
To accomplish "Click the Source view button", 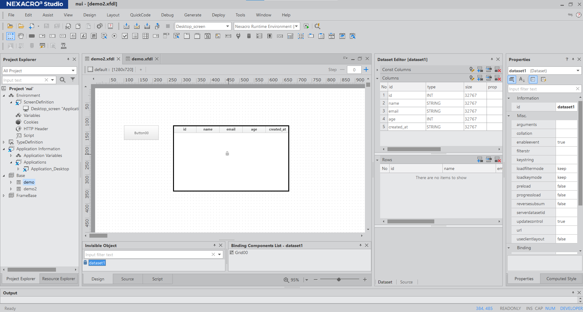I will click(x=127, y=279).
